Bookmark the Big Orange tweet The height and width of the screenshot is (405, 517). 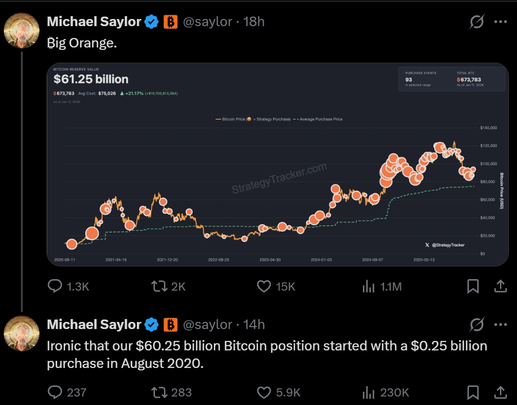(473, 286)
